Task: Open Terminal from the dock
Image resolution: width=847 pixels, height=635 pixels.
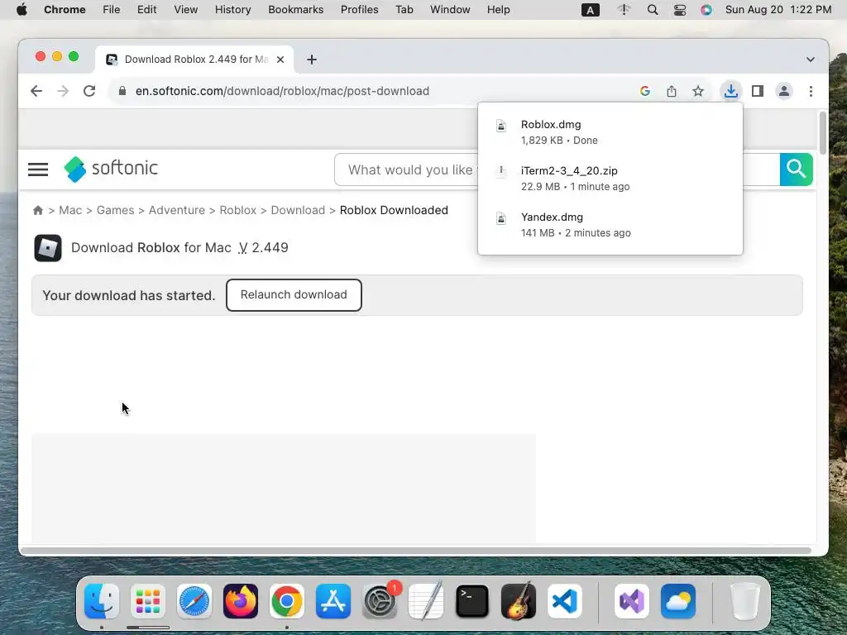Action: pos(472,601)
